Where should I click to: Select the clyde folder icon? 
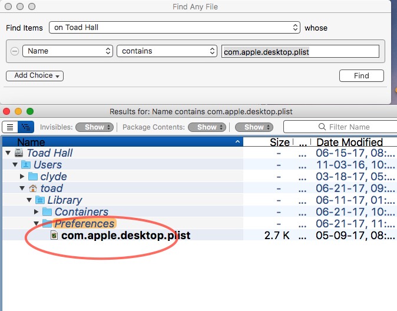pos(33,176)
